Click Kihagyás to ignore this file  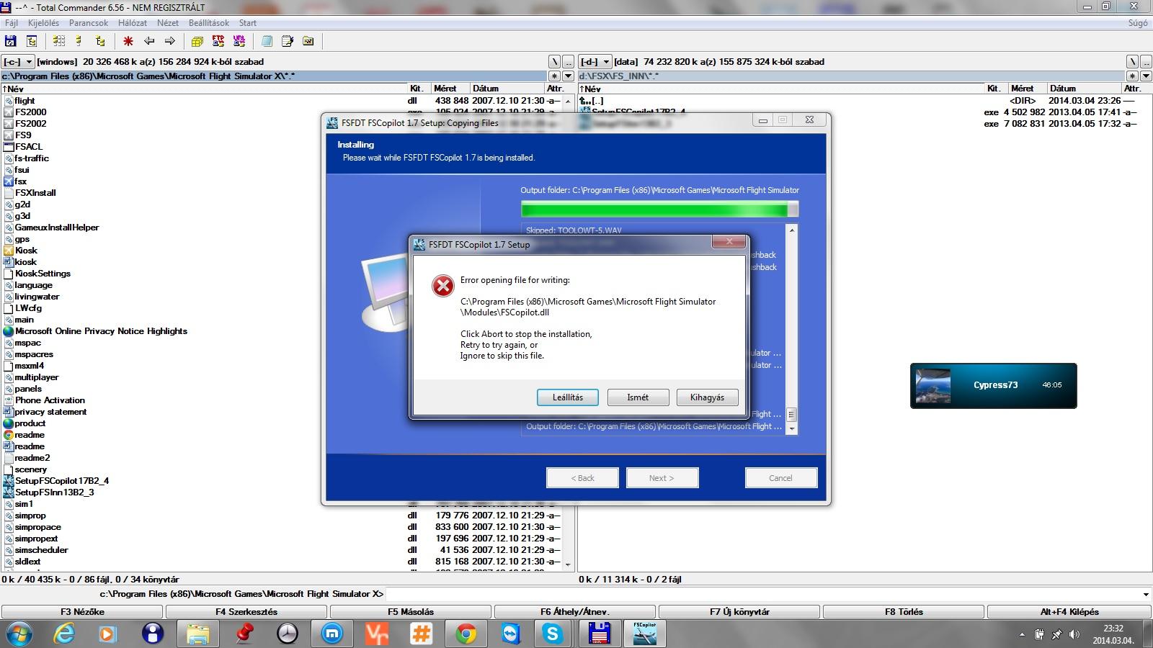click(x=707, y=397)
